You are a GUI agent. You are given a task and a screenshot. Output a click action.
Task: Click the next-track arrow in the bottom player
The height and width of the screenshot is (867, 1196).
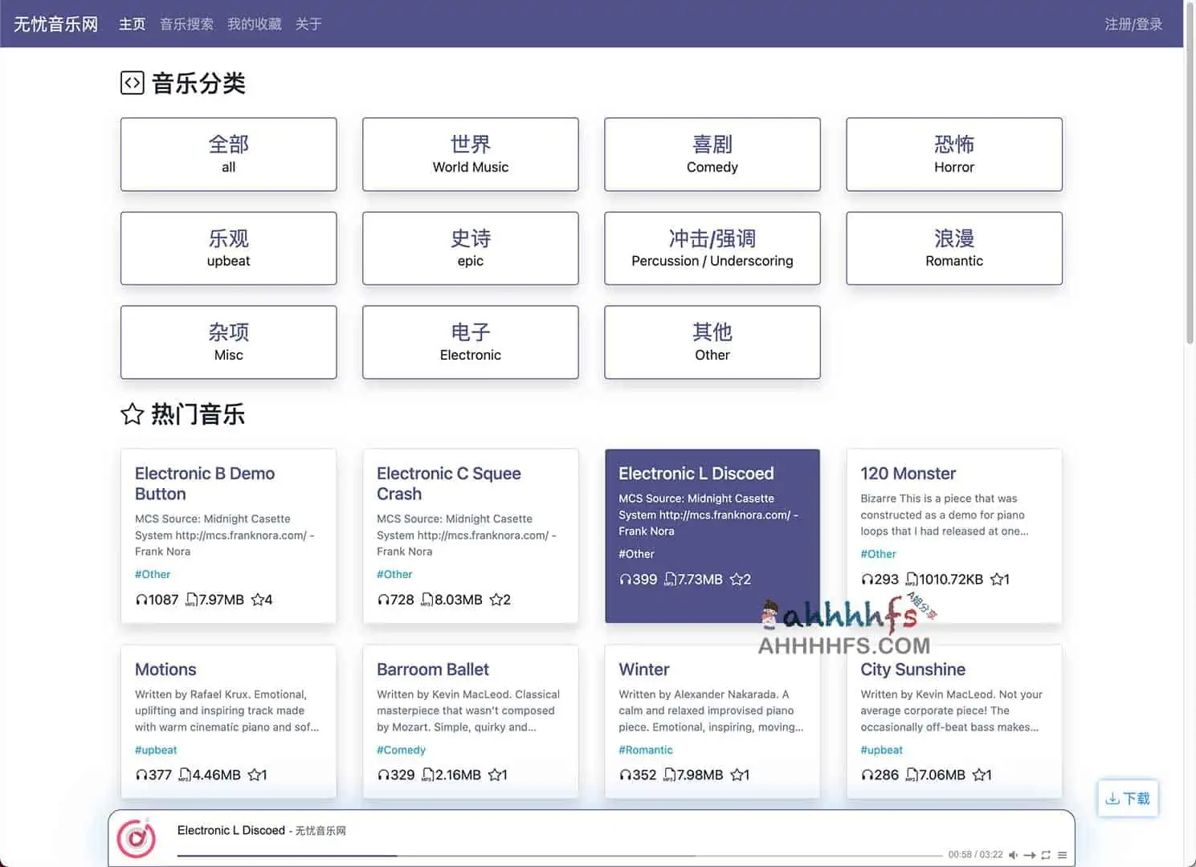(x=1030, y=855)
